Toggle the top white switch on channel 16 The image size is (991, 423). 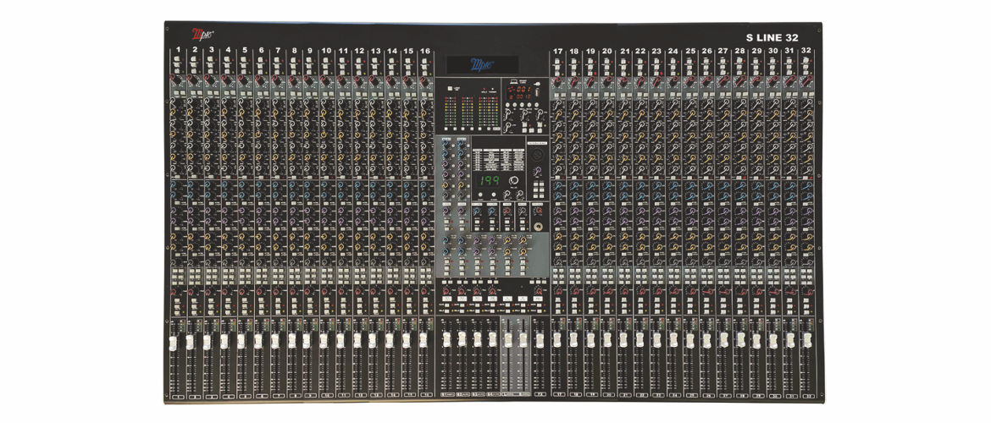(424, 60)
